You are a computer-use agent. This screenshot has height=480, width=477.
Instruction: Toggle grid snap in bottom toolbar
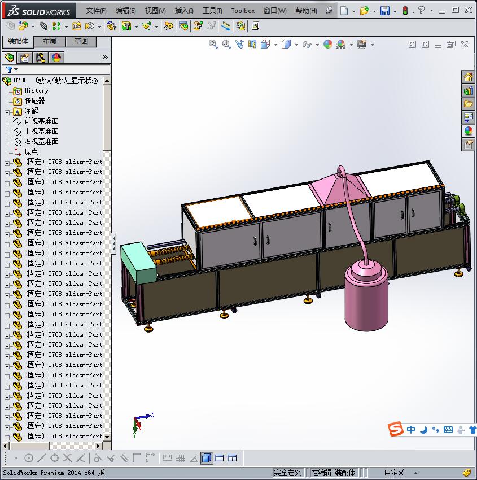[181, 458]
